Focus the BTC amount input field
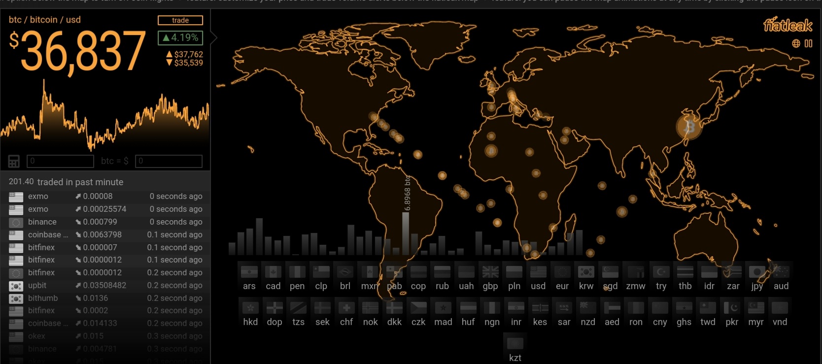This screenshot has height=364, width=822. [x=60, y=161]
